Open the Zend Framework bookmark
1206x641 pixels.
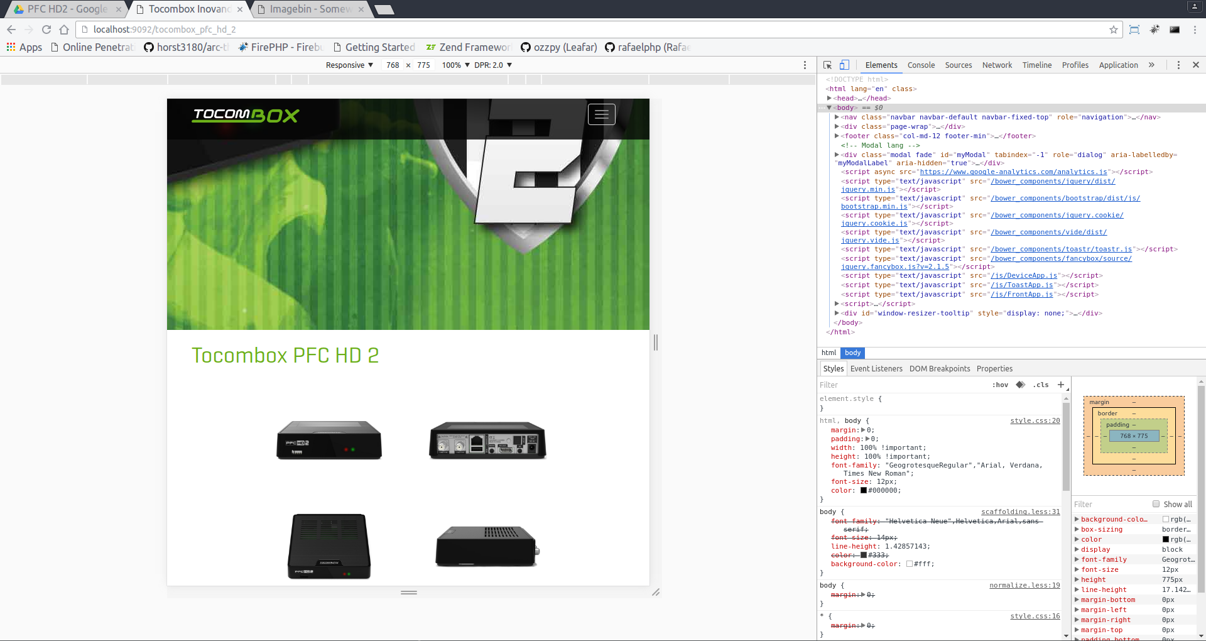[469, 47]
